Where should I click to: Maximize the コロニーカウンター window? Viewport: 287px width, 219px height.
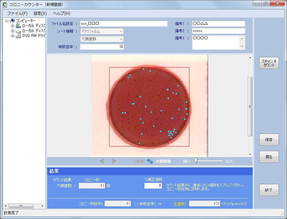(265, 3)
